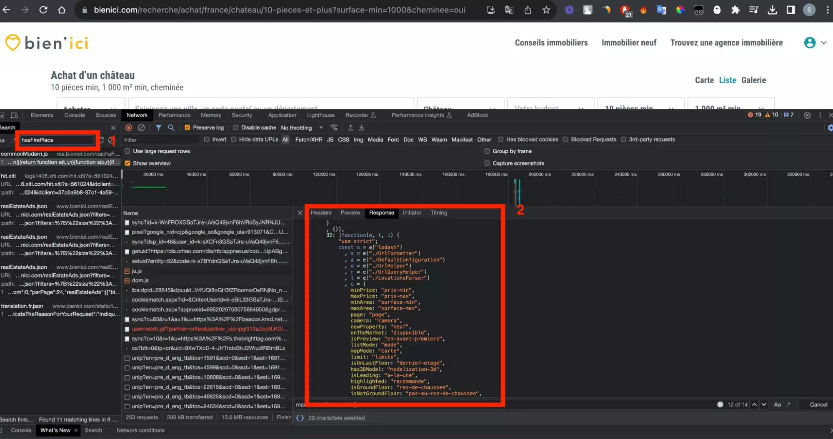
Task: Open the '10 pièces min' filter dropdown
Action: (x=641, y=108)
